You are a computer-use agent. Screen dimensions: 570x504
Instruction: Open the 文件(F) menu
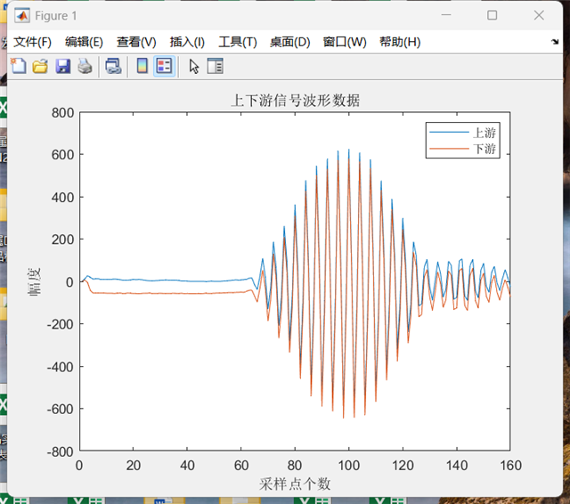click(32, 42)
